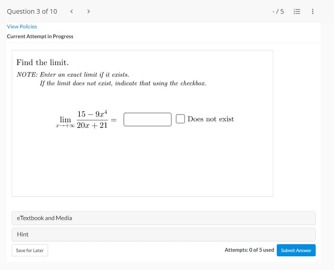Advance to question 4 using the right chevron

(x=89, y=11)
